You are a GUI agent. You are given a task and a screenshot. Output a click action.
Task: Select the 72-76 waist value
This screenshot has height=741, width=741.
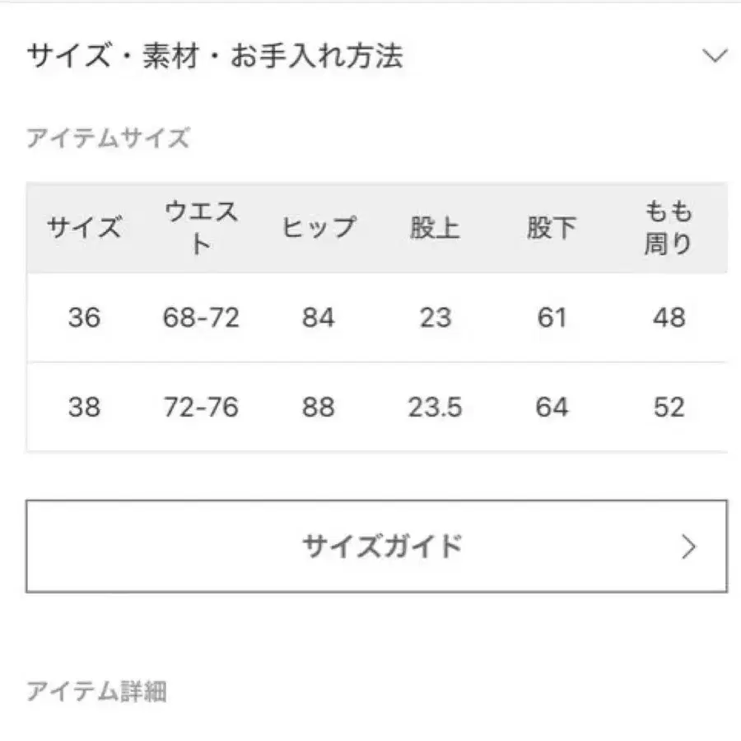coord(202,408)
